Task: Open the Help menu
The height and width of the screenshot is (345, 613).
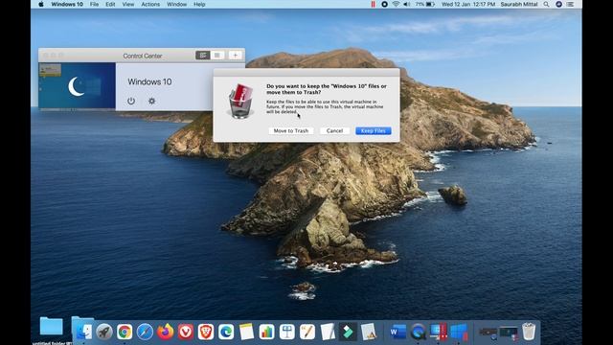Action: coord(199,4)
